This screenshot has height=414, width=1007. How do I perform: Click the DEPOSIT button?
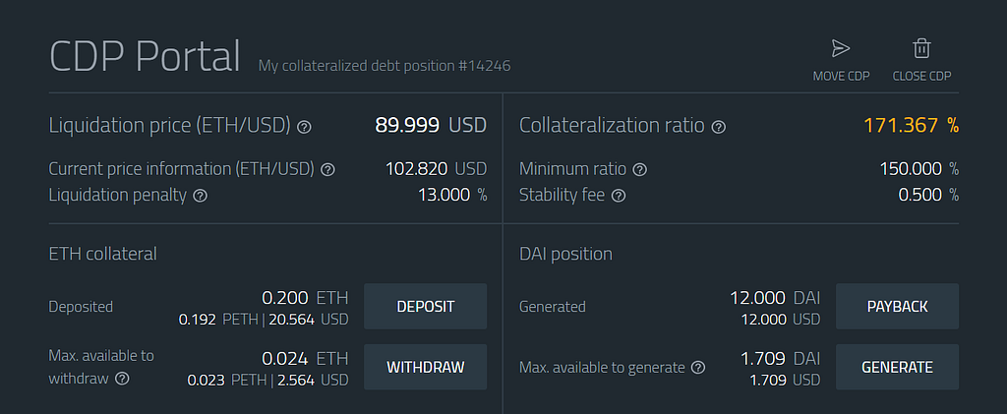click(x=425, y=306)
